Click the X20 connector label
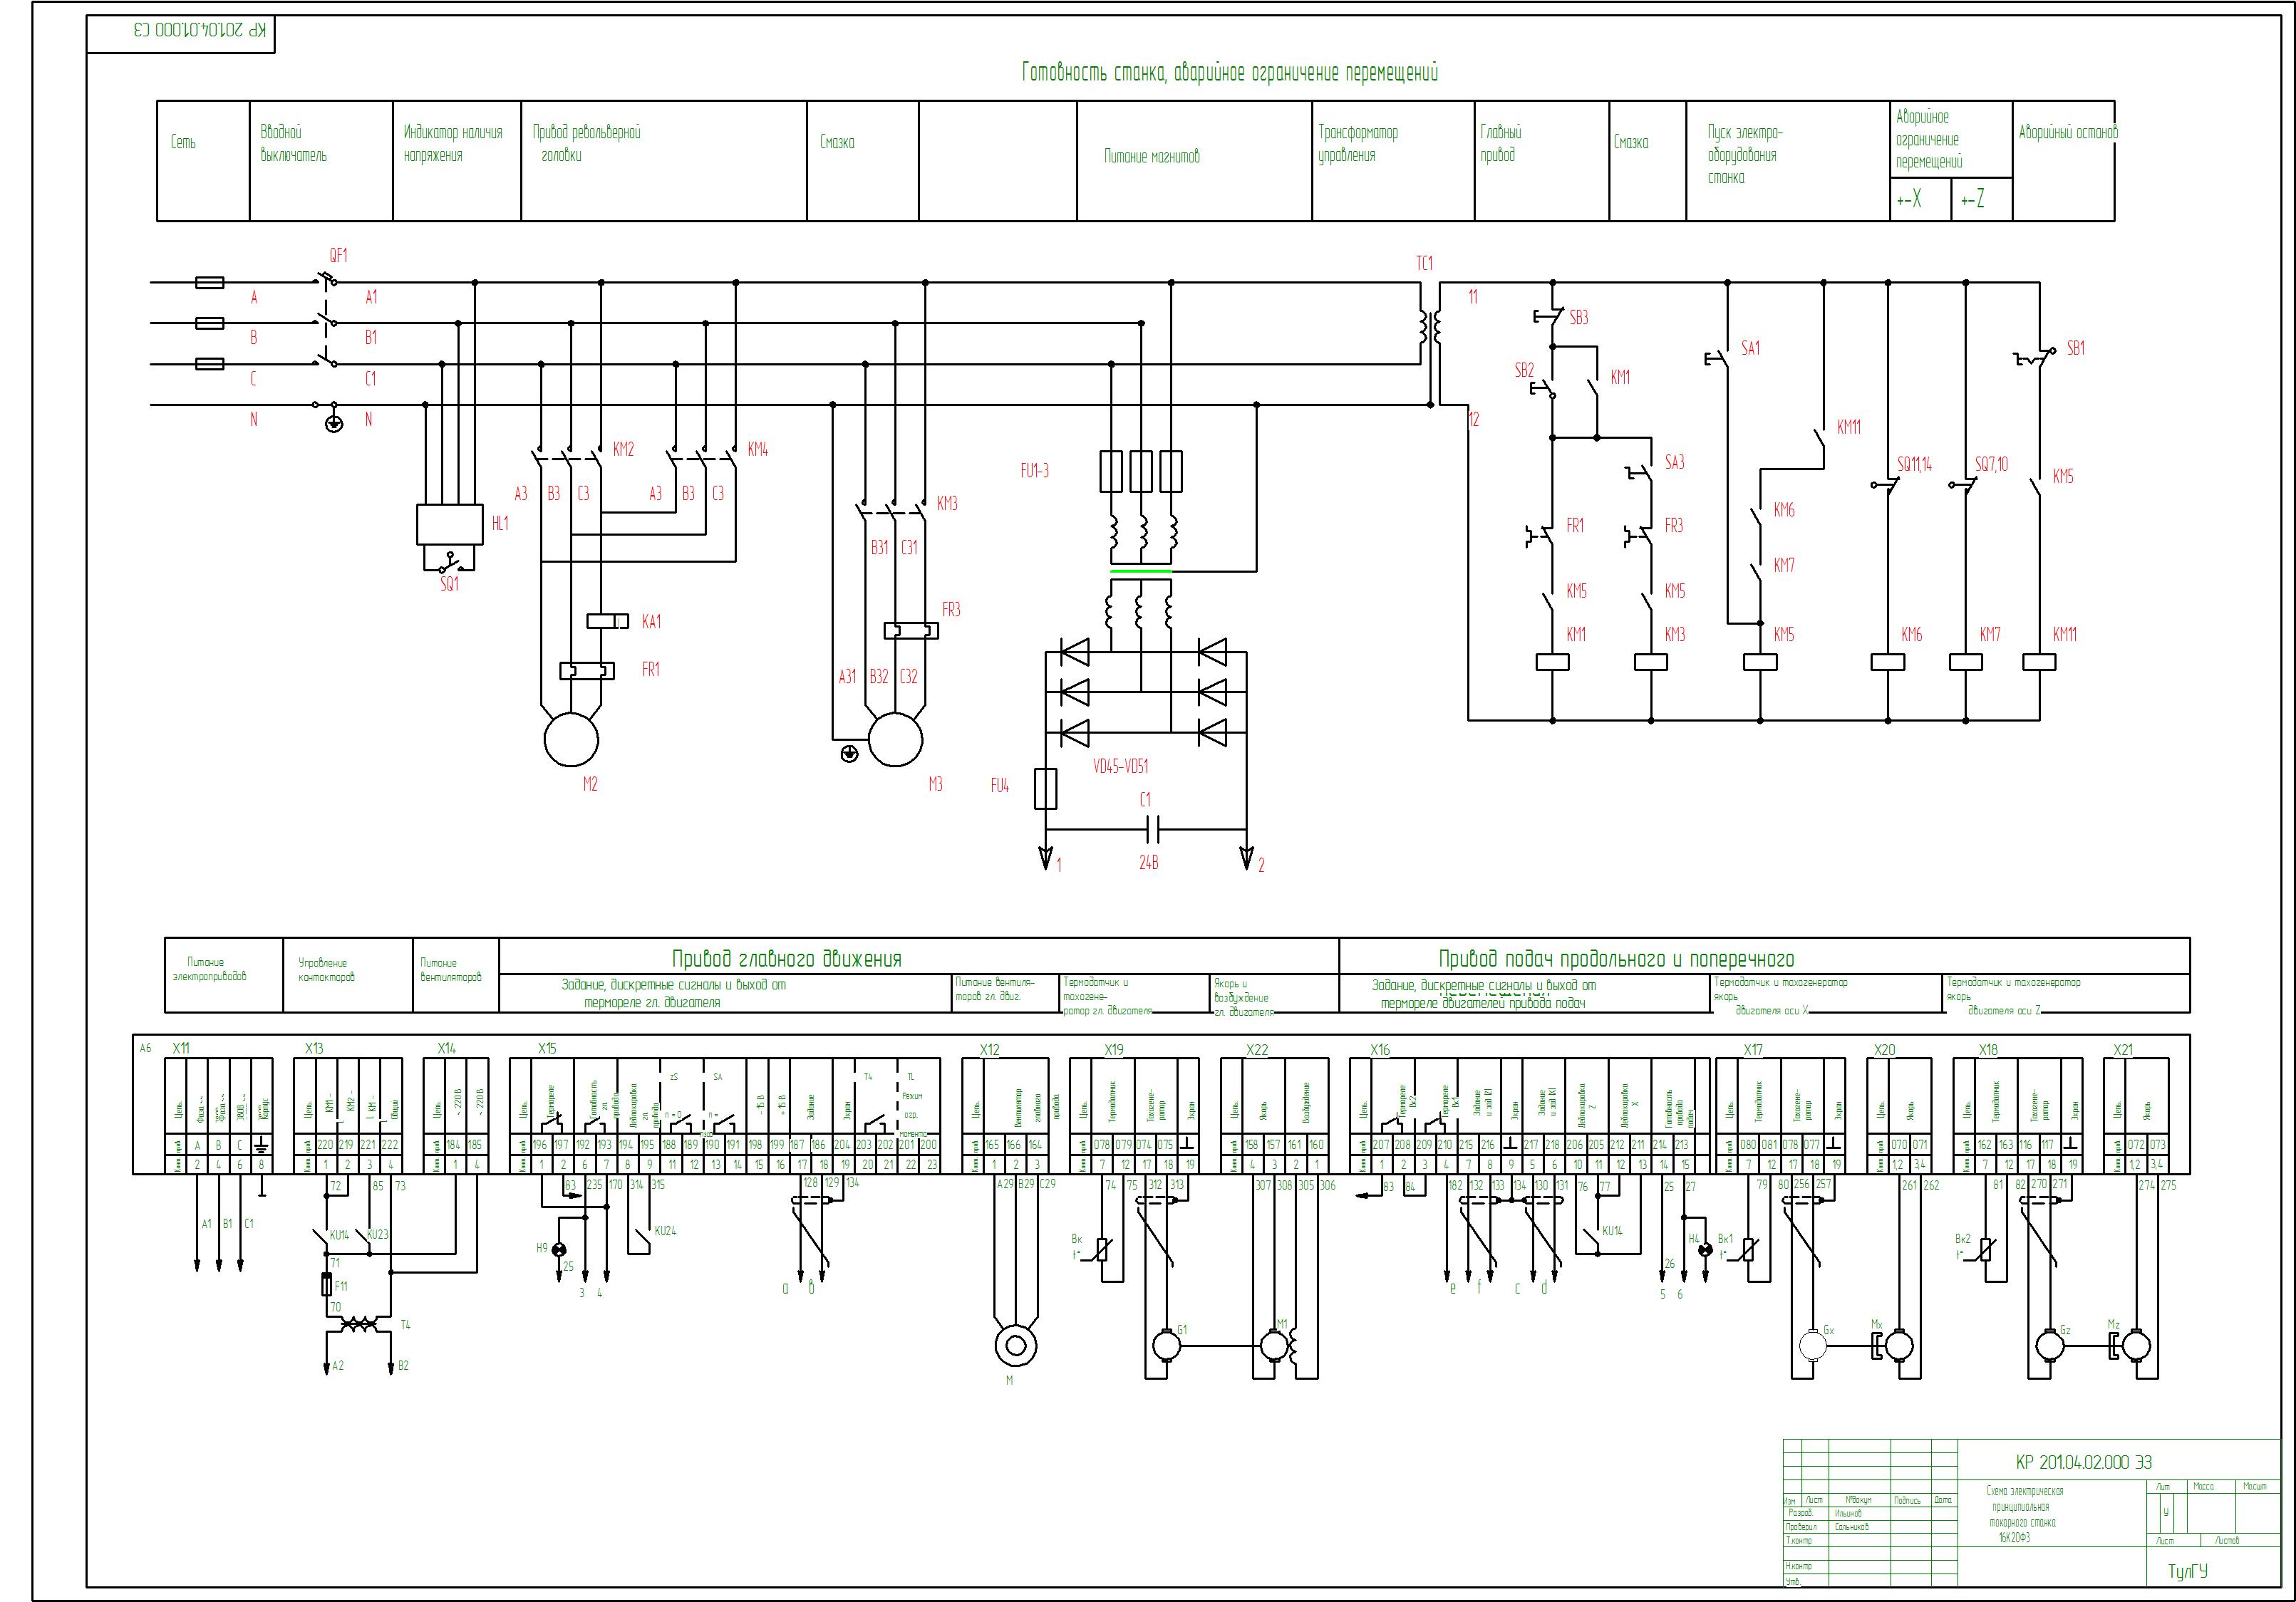This screenshot has width=2296, height=1602. (x=1884, y=1049)
